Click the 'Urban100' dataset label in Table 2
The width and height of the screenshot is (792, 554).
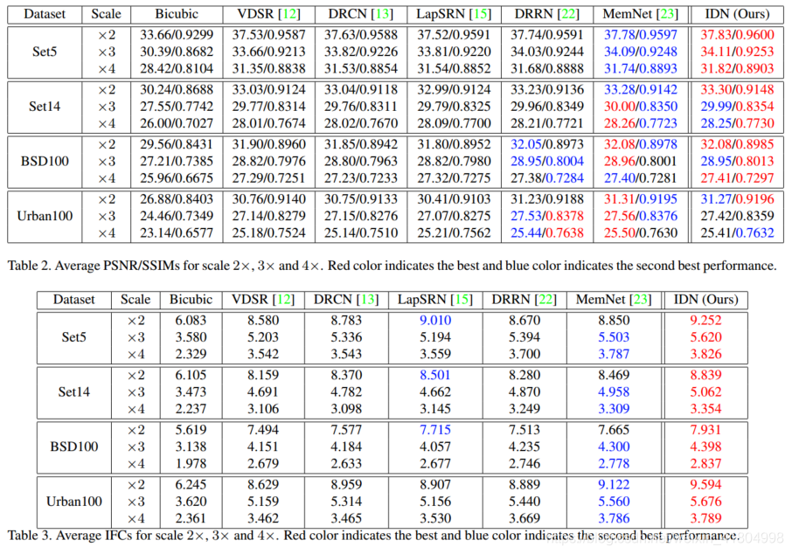click(x=45, y=216)
